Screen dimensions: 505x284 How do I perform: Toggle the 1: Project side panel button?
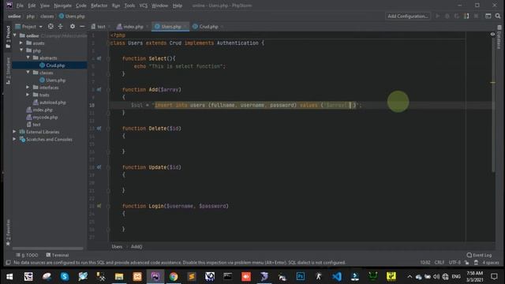pyautogui.click(x=8, y=37)
